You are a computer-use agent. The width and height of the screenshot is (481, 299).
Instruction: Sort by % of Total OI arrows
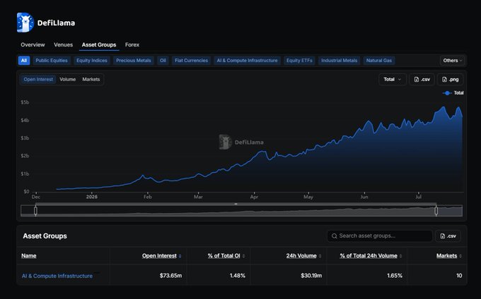243,256
